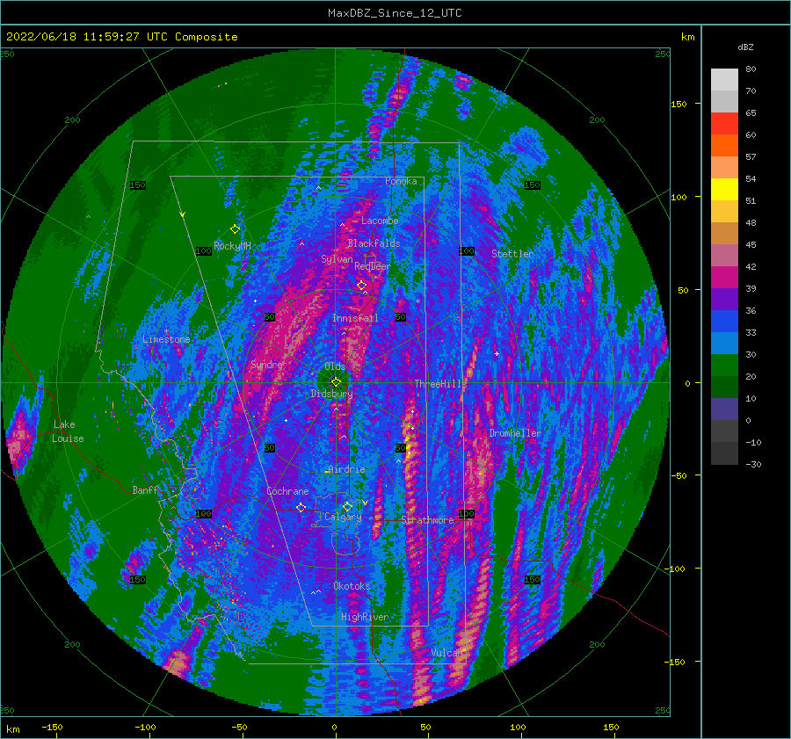Click the Calgary city label
Image resolution: width=791 pixels, height=739 pixels.
tap(343, 517)
